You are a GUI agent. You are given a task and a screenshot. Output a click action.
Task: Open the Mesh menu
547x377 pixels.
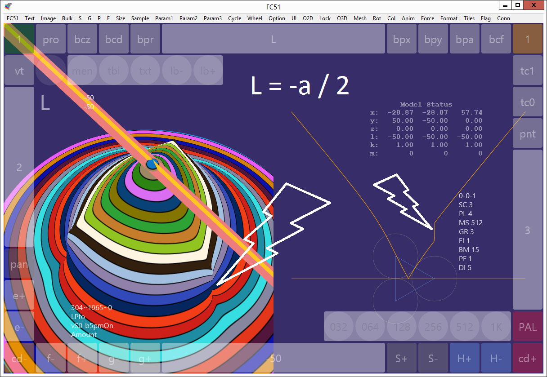[360, 18]
